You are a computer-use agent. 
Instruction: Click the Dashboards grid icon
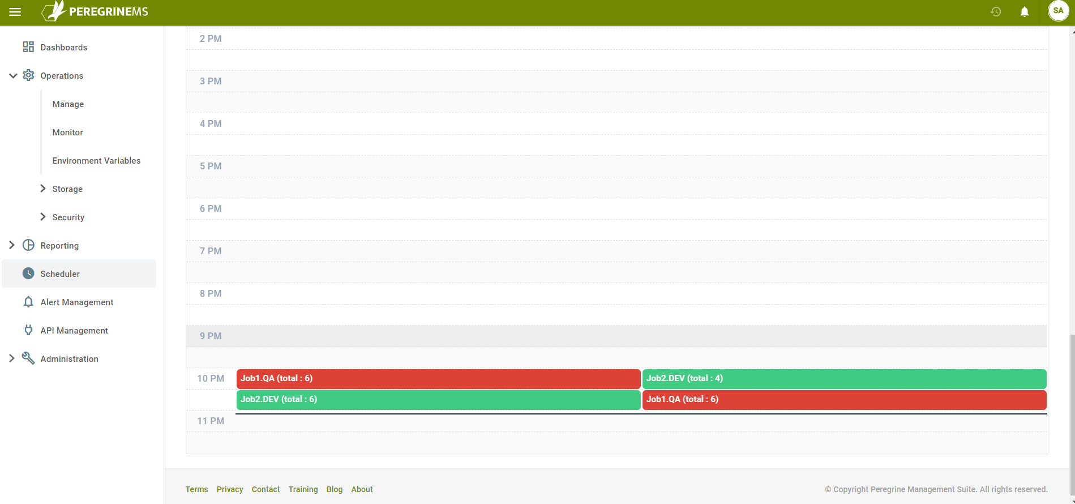[x=28, y=47]
